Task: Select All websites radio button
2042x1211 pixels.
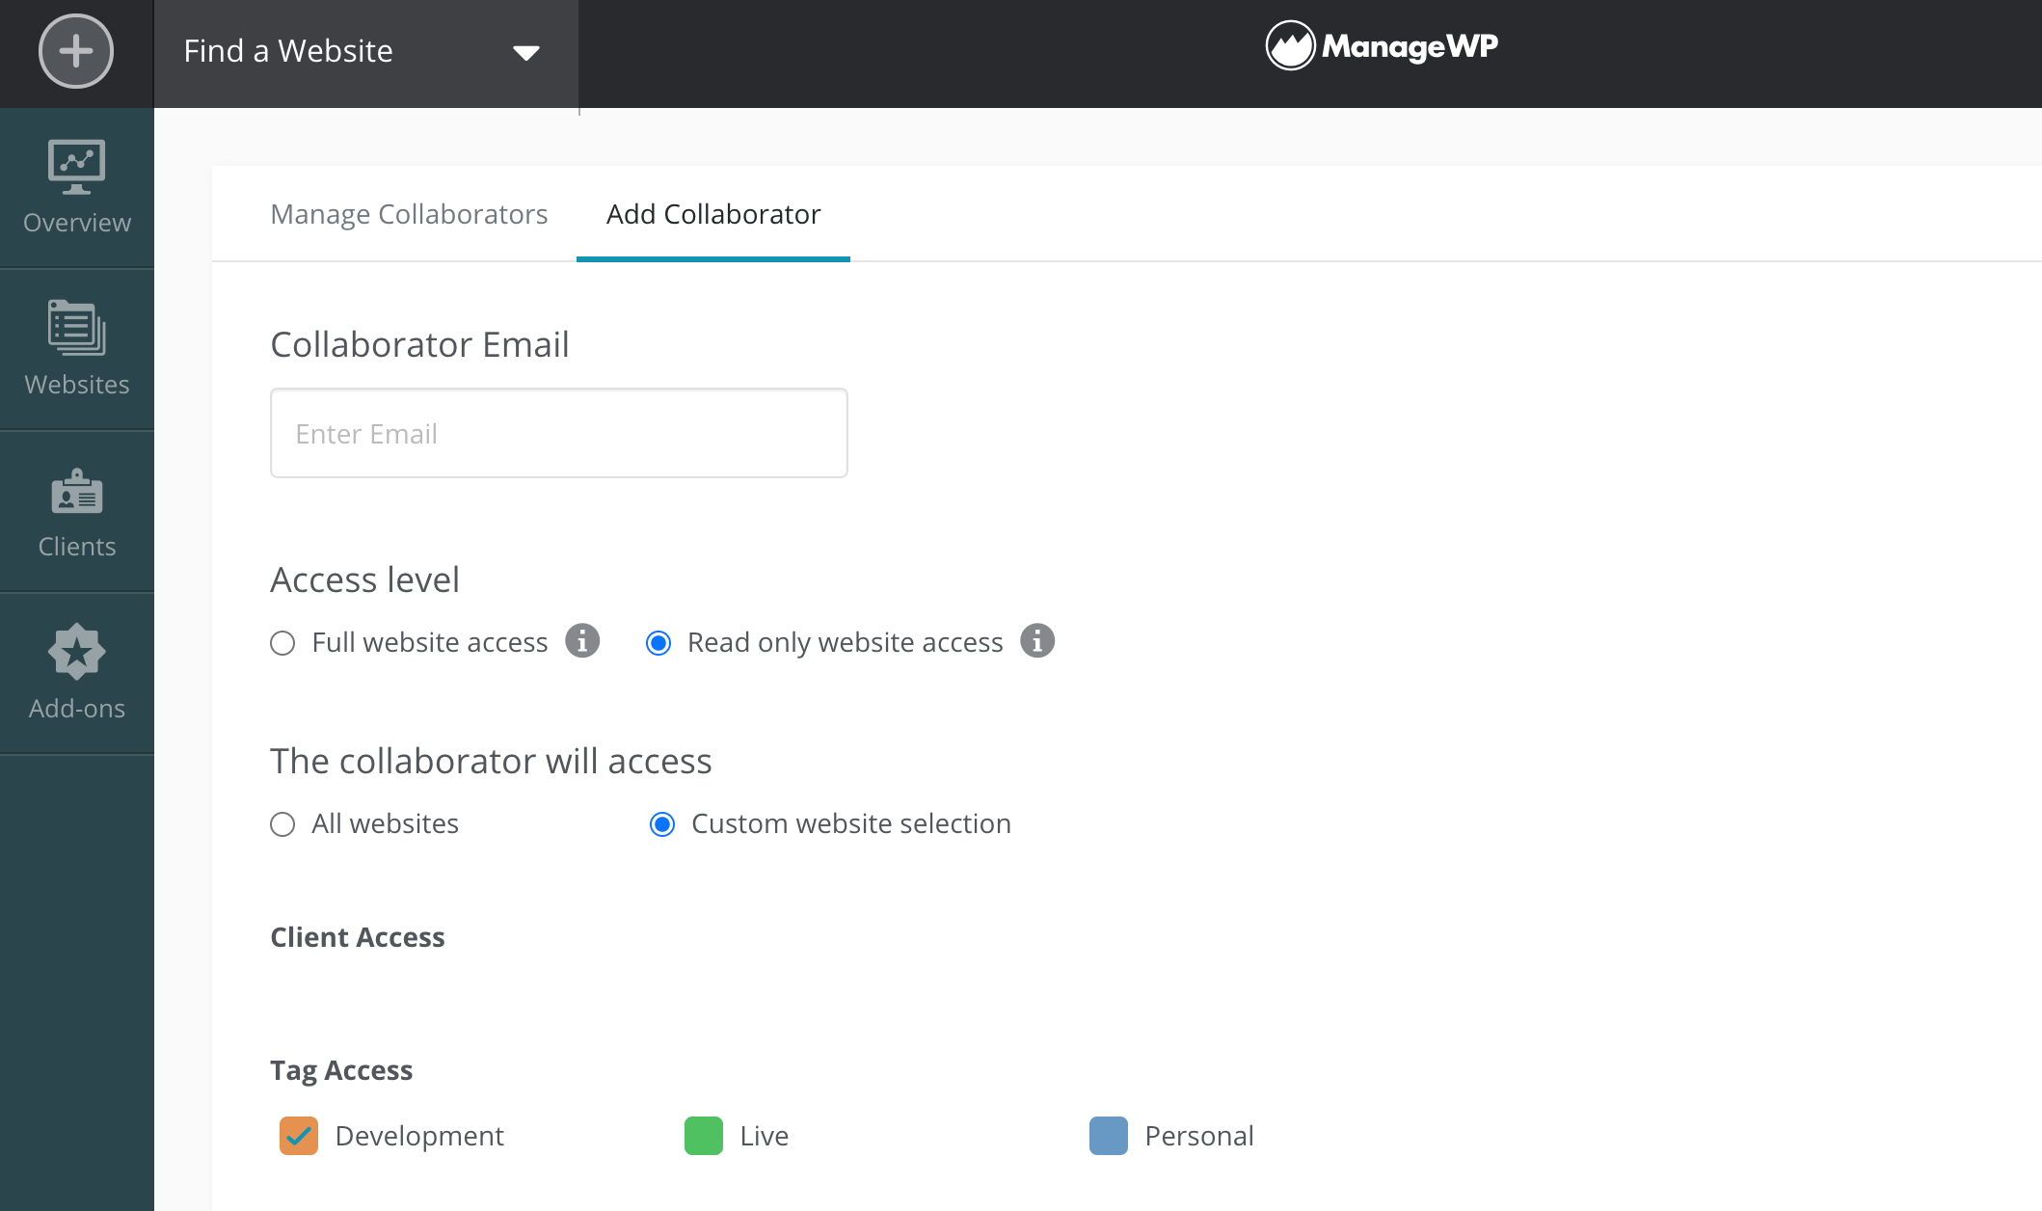Action: click(282, 823)
